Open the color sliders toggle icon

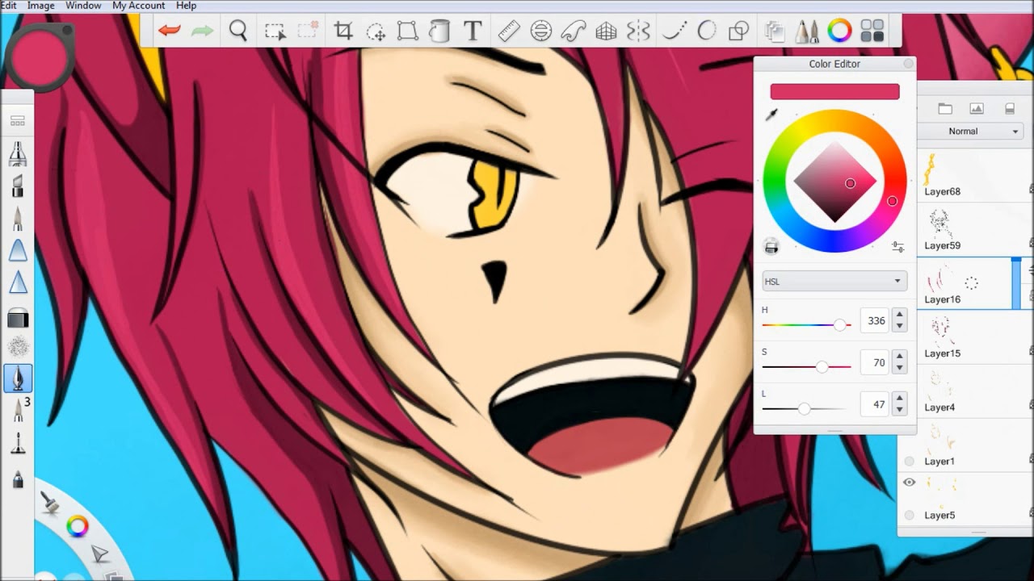[x=897, y=247]
